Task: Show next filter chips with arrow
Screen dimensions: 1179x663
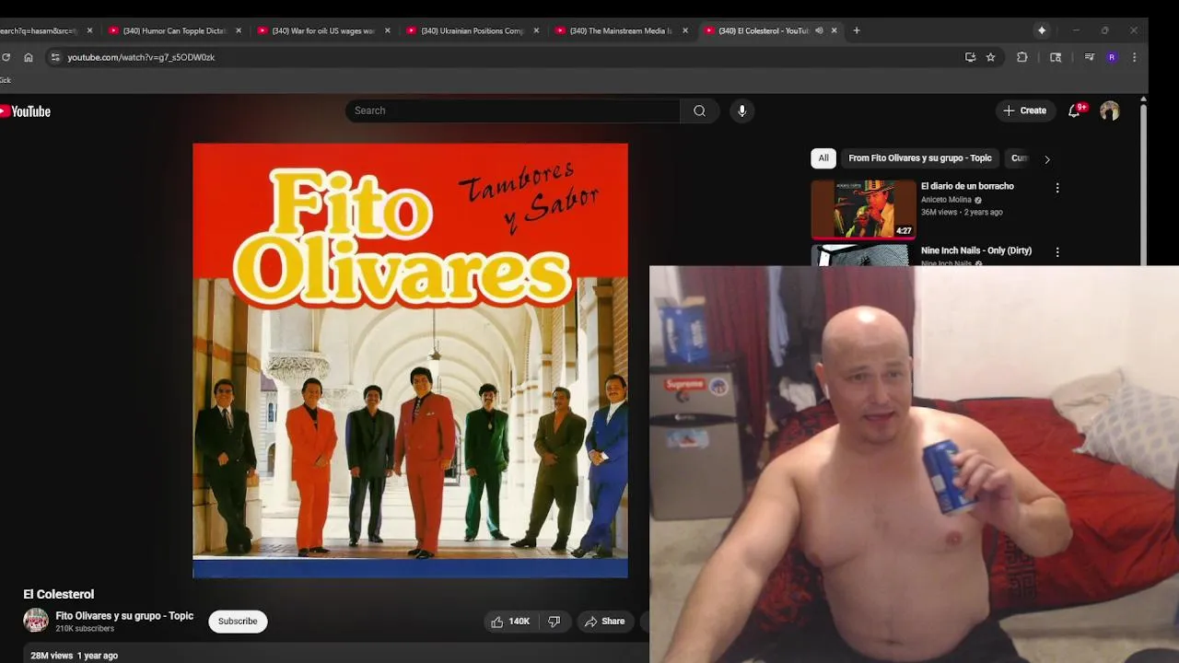Action: click(x=1046, y=159)
